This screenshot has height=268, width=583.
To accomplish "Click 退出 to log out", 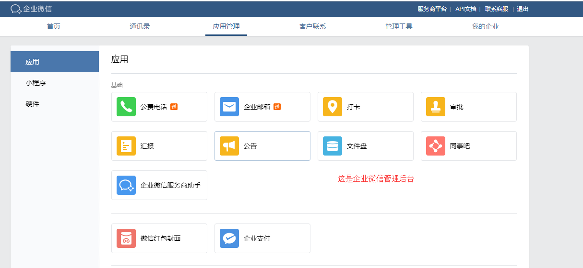I will pos(523,9).
